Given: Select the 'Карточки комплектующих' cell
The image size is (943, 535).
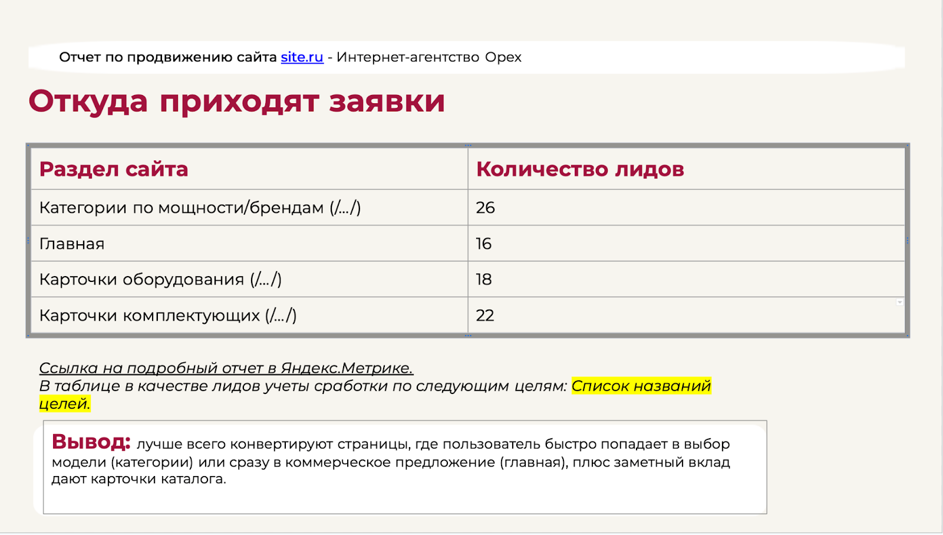Looking at the screenshot, I should pos(167,316).
